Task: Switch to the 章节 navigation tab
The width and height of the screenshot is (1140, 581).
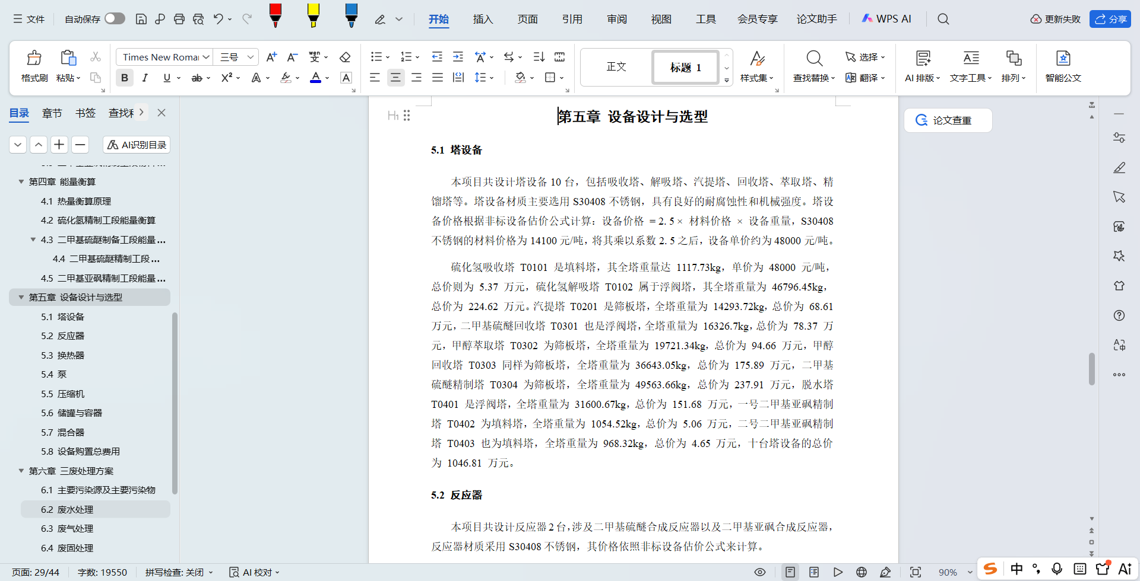Action: (x=52, y=113)
